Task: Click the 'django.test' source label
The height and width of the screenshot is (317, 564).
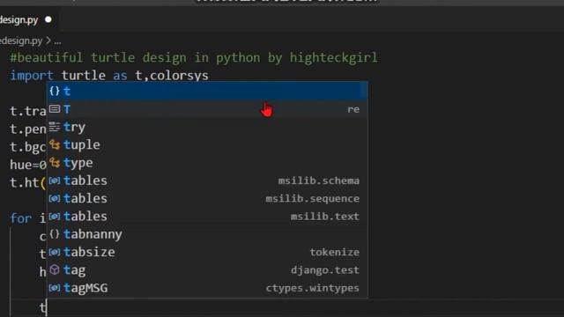Action: click(325, 270)
